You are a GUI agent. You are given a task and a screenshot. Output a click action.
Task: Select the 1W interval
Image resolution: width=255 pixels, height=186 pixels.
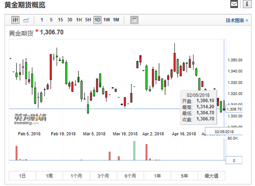(107, 20)
